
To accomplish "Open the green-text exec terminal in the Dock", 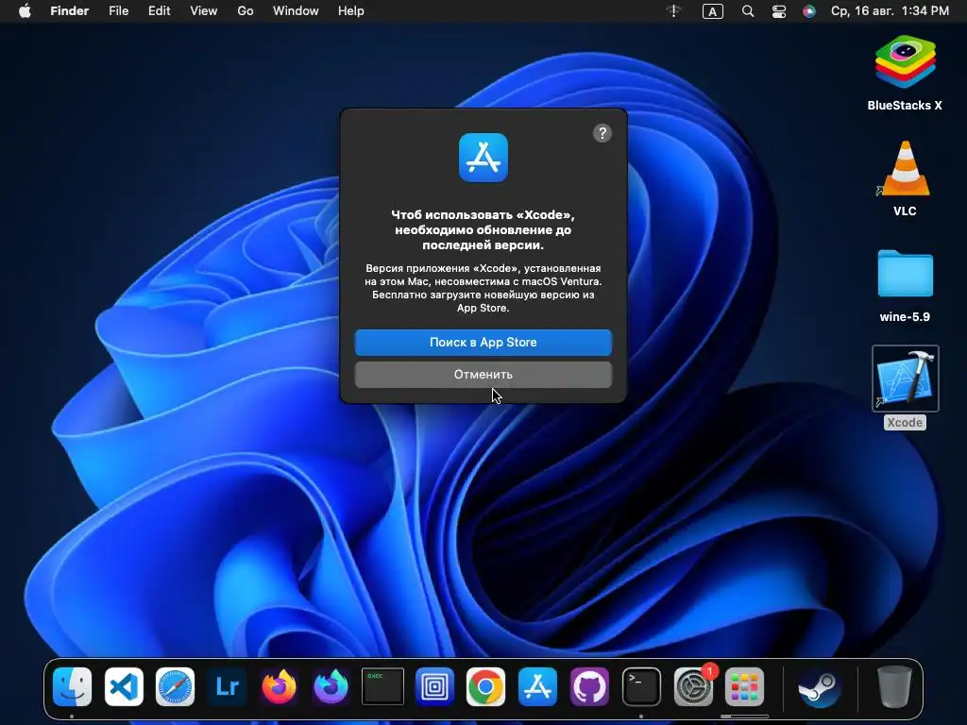I will [382, 686].
